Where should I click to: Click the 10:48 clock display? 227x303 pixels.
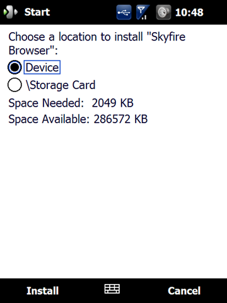tap(189, 12)
